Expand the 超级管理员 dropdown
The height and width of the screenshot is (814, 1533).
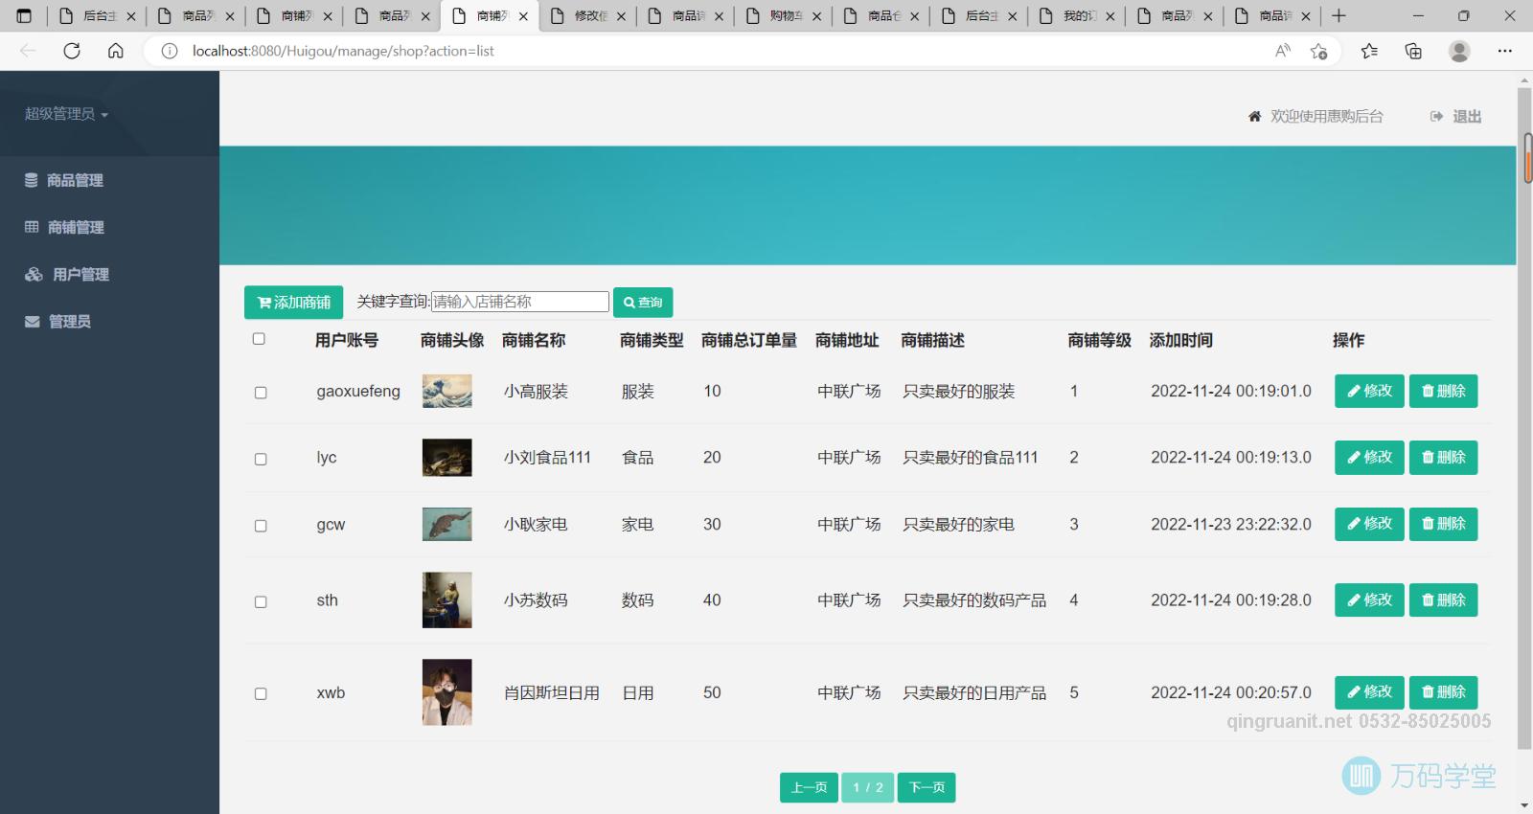[66, 114]
